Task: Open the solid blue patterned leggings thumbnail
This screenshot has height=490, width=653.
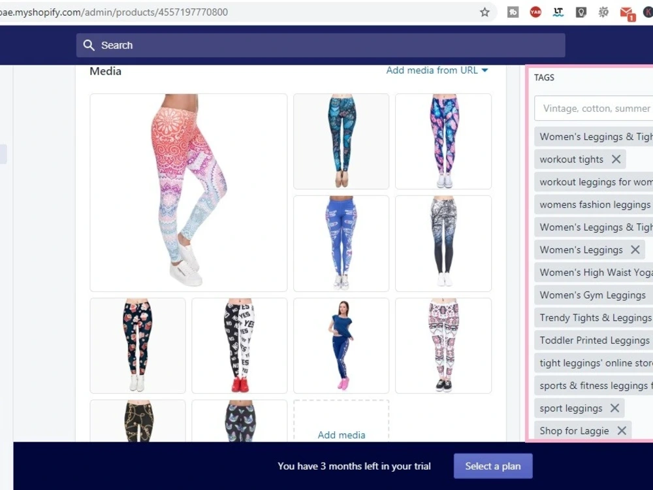Action: 341,243
